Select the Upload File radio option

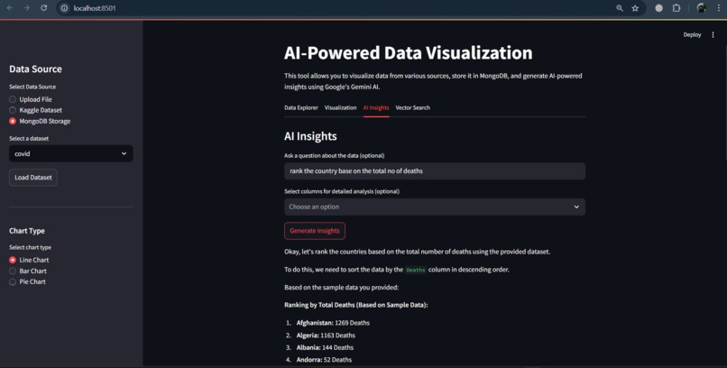tap(31, 99)
